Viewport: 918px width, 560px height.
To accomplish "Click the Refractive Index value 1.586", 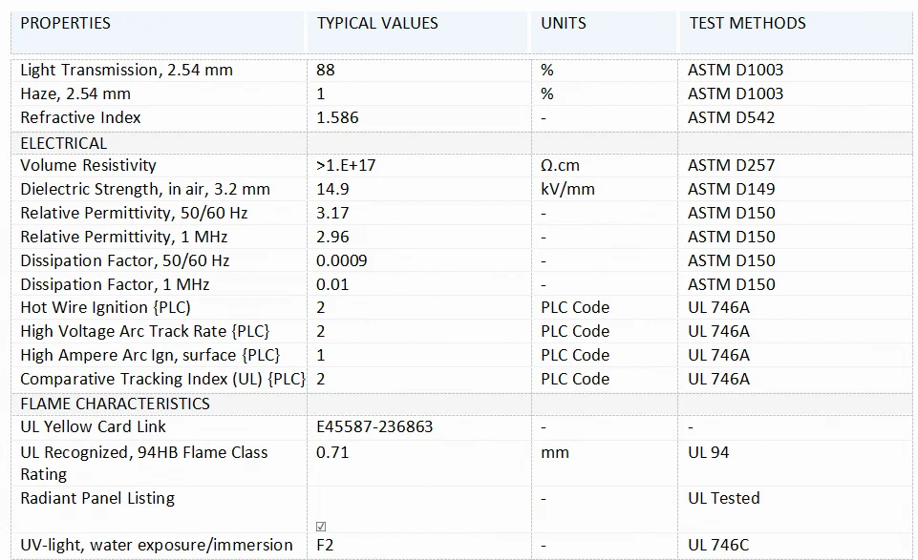I will 337,117.
